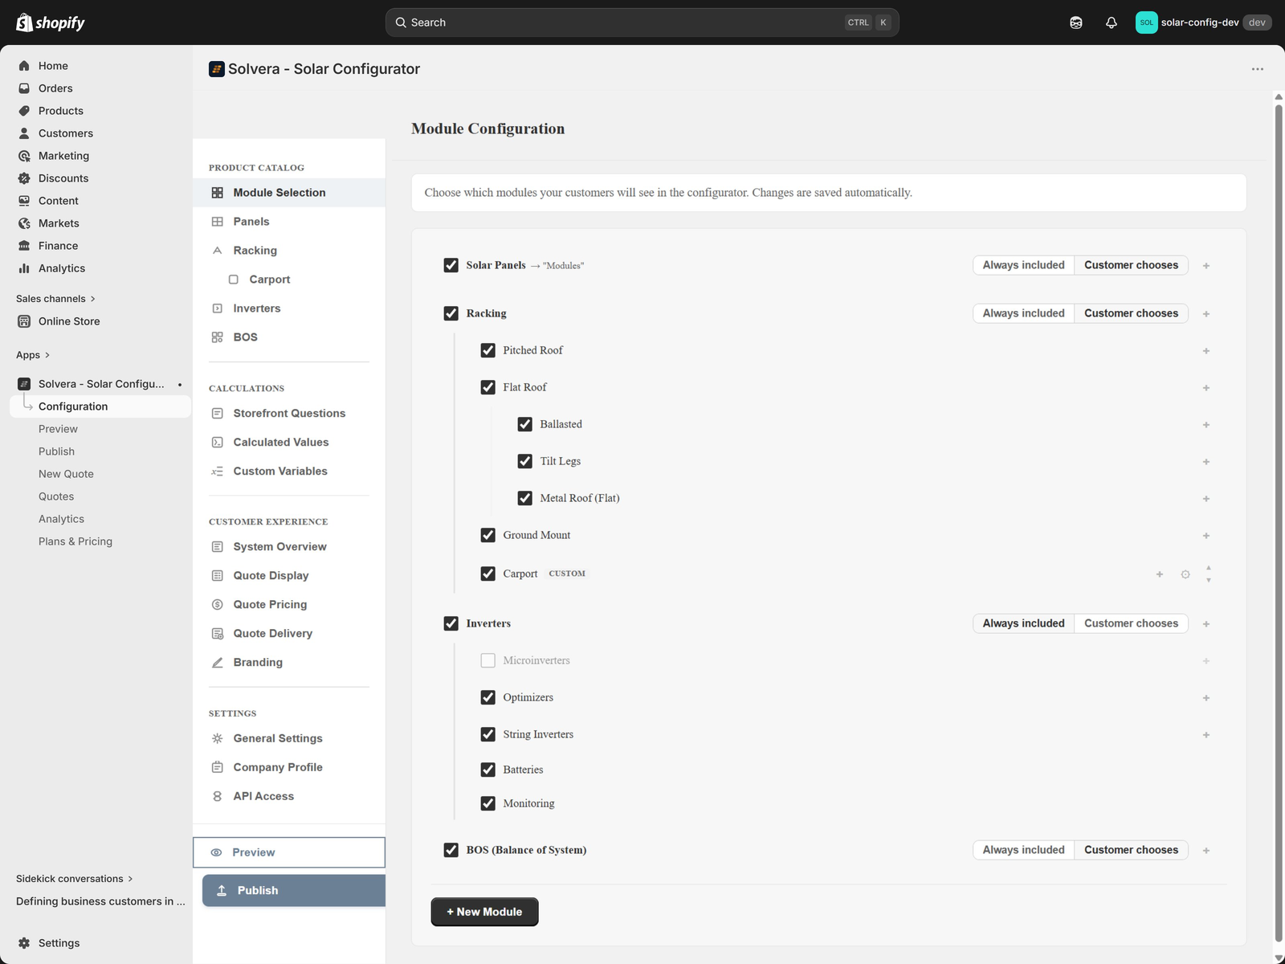Click the Analytics bar chart icon in the main Shopify nav
The image size is (1285, 964).
coord(24,268)
